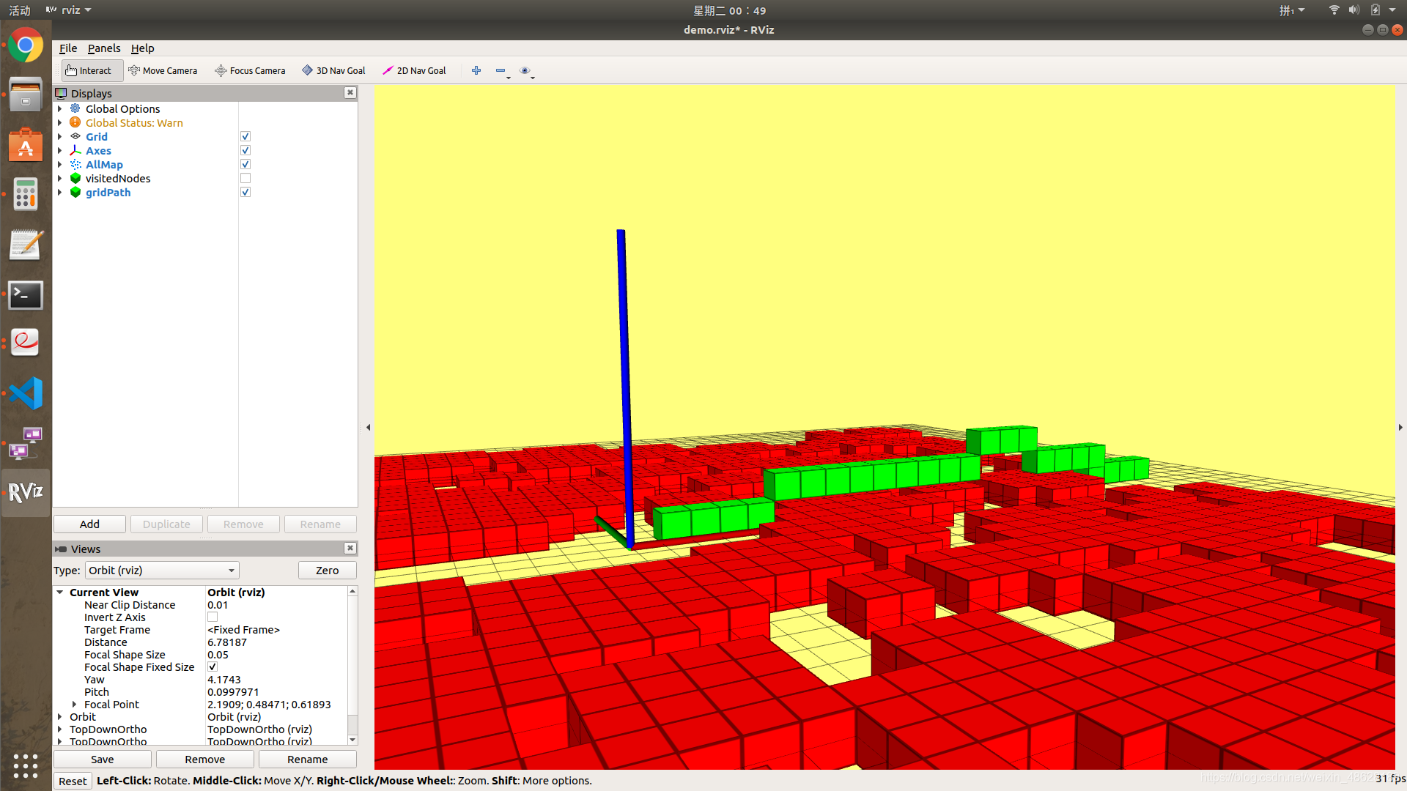Activate the Focus Camera tool

point(250,70)
